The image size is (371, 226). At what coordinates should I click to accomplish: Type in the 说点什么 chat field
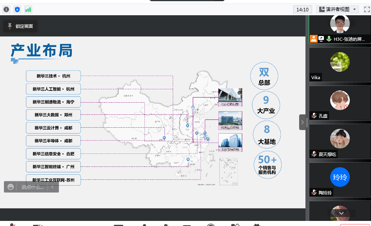coord(33,187)
